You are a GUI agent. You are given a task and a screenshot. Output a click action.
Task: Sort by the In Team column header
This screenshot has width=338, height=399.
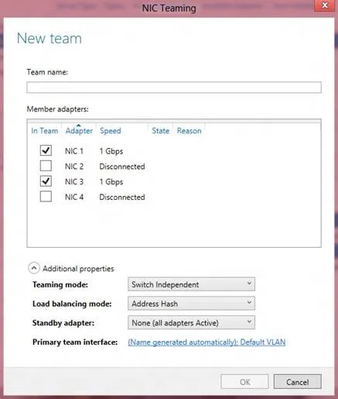pos(45,131)
